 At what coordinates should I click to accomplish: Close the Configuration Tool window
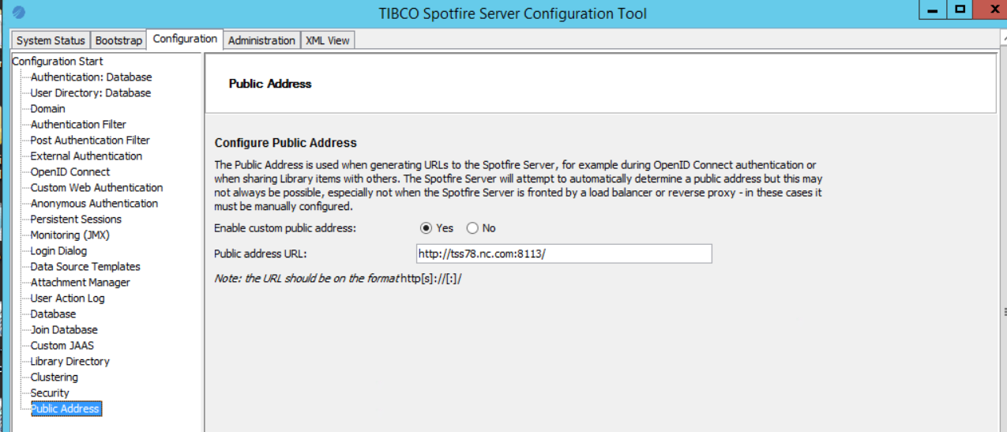coord(991,10)
